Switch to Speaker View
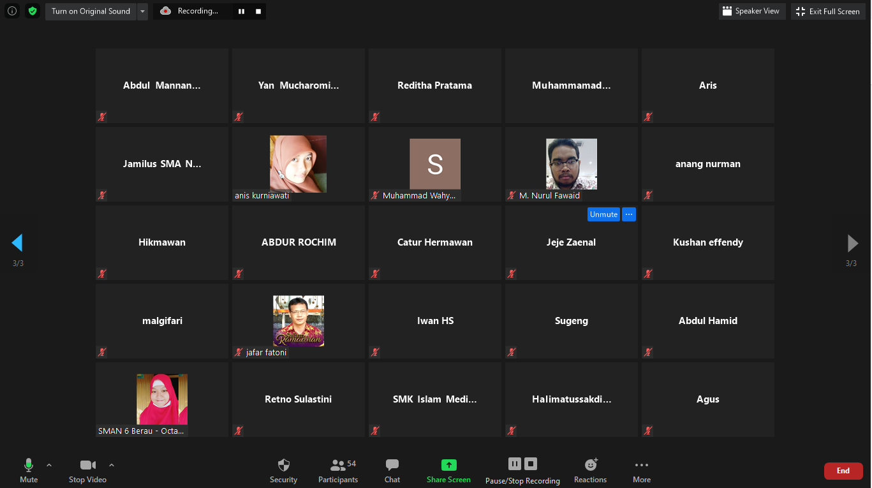This screenshot has height=488, width=872. [751, 11]
